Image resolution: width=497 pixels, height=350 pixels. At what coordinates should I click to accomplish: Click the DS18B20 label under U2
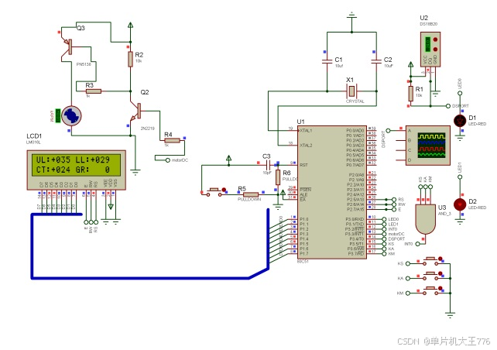pos(429,24)
